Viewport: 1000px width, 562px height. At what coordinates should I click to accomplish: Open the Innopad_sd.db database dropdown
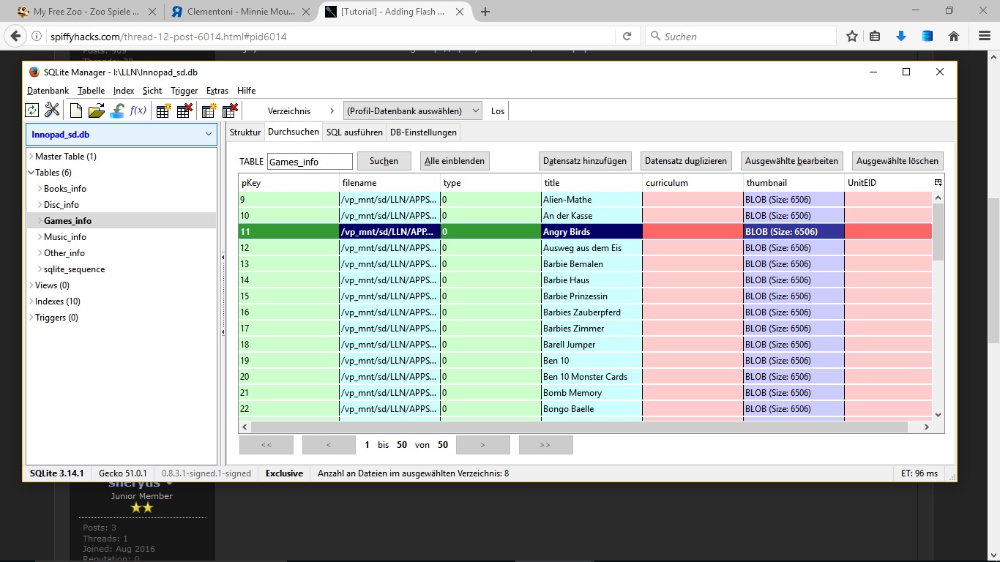pyautogui.click(x=122, y=134)
